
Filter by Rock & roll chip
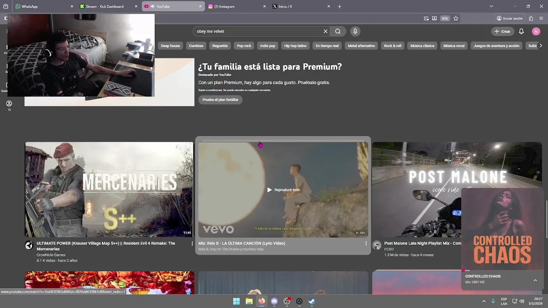tap(393, 46)
